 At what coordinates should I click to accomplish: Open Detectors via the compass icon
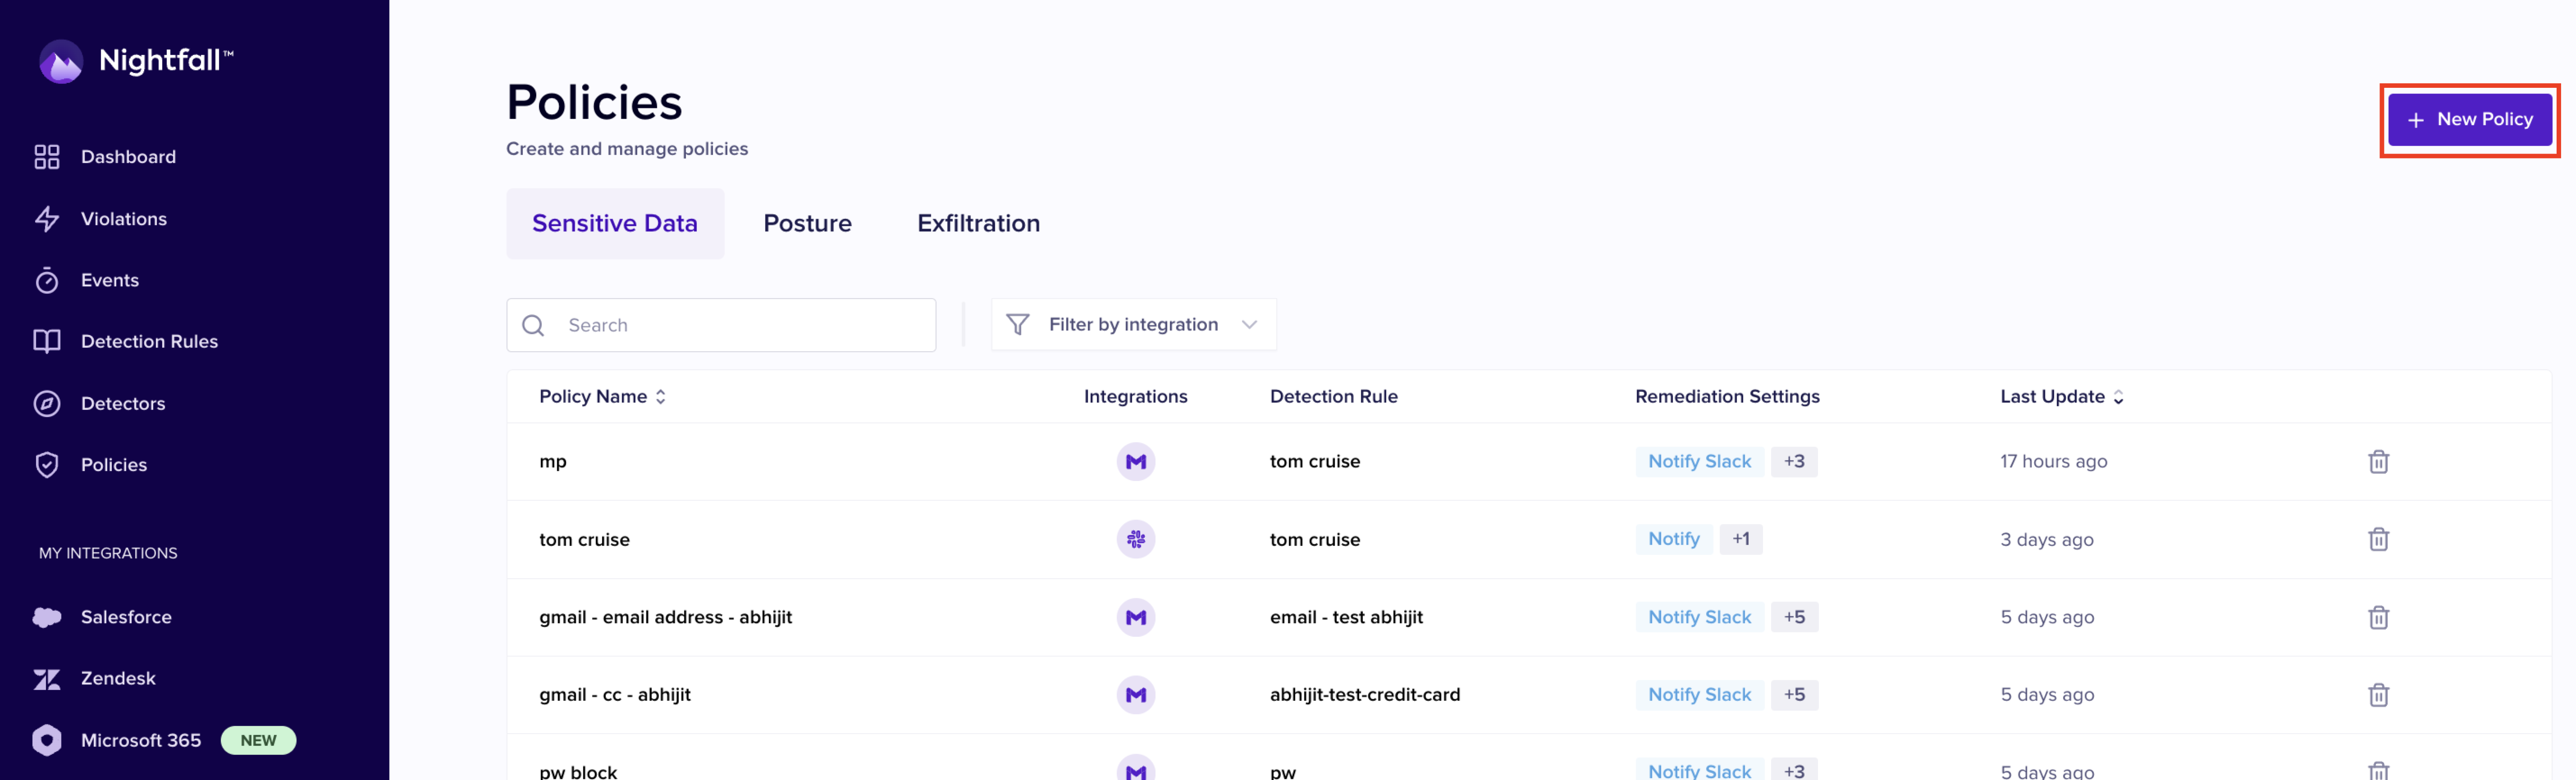point(47,404)
